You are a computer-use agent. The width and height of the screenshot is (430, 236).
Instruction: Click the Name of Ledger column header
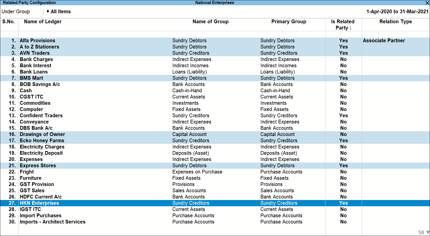[x=43, y=21]
